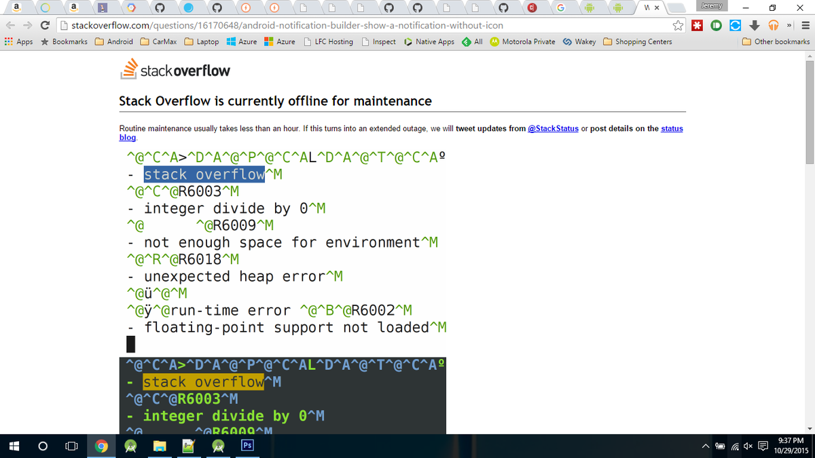Open Task View on the taskbar
The image size is (815, 458).
pyautogui.click(x=71, y=446)
